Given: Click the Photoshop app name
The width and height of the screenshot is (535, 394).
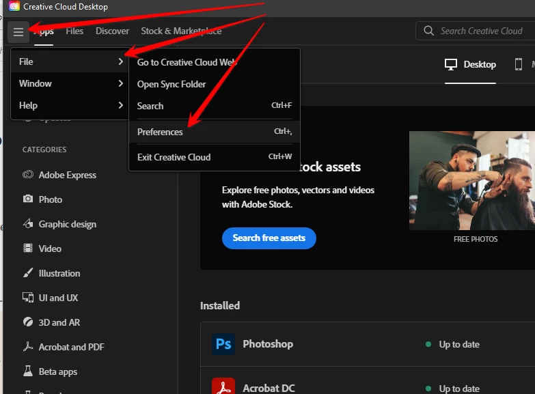Looking at the screenshot, I should coord(268,344).
